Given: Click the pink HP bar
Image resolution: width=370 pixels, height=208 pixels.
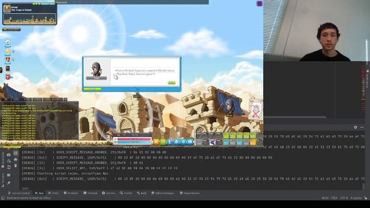Looking at the screenshot, I should [134, 139].
